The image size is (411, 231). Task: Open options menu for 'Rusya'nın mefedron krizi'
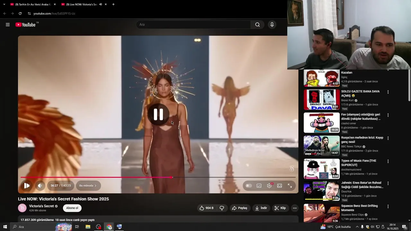388,138
